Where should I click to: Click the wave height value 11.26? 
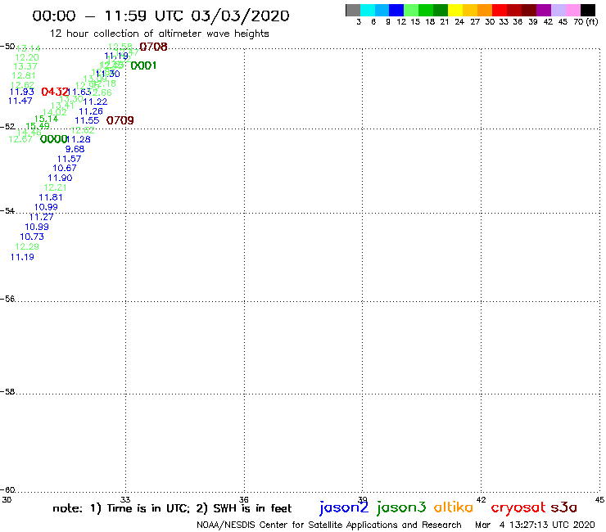[91, 111]
